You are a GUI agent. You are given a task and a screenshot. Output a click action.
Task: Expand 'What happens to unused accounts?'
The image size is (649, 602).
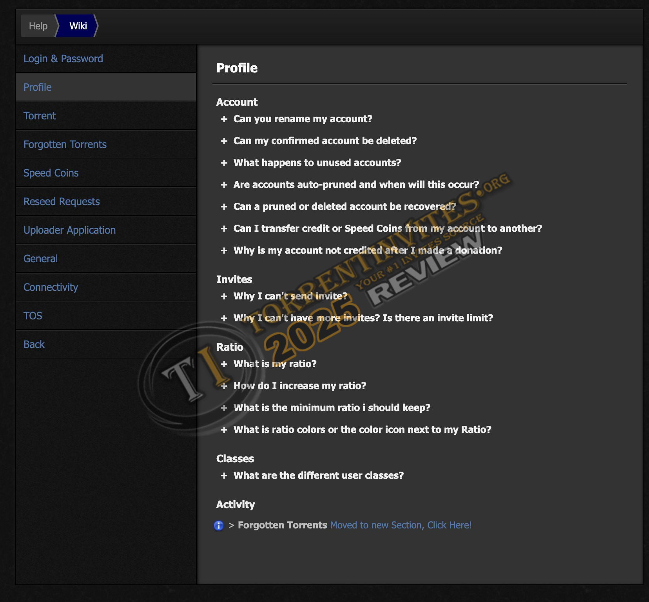click(317, 163)
